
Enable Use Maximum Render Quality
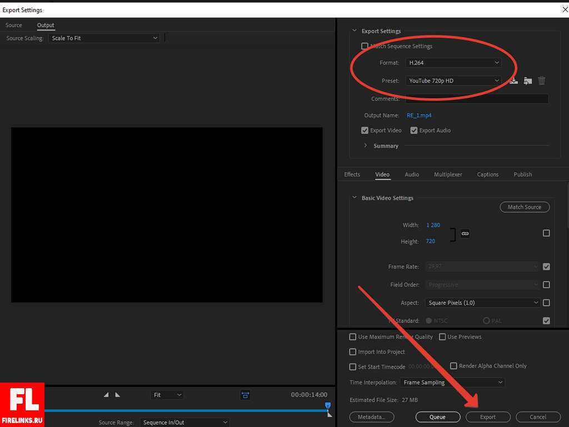[x=353, y=337]
